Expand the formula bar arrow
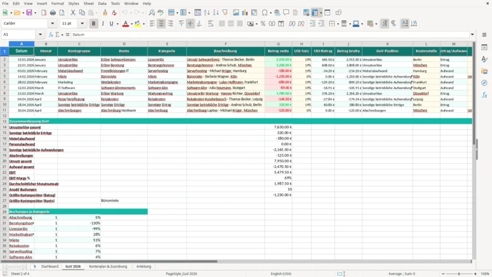 tap(472, 35)
